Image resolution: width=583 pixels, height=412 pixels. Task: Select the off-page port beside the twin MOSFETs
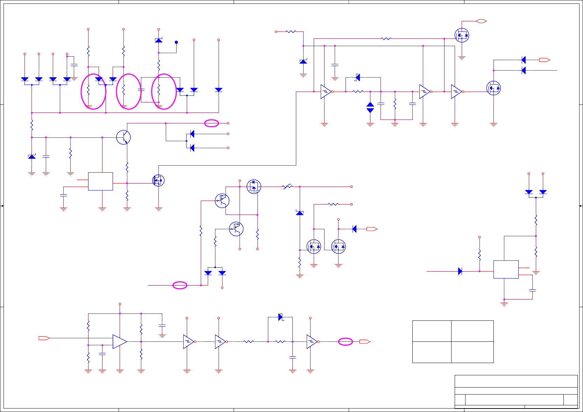[372, 229]
